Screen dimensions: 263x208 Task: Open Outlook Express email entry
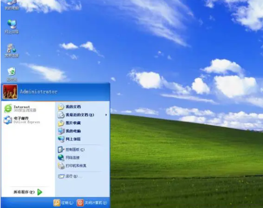coord(22,120)
